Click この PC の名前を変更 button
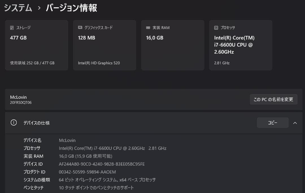Image resolution: width=305 pixels, height=193 pixels. (x=273, y=99)
